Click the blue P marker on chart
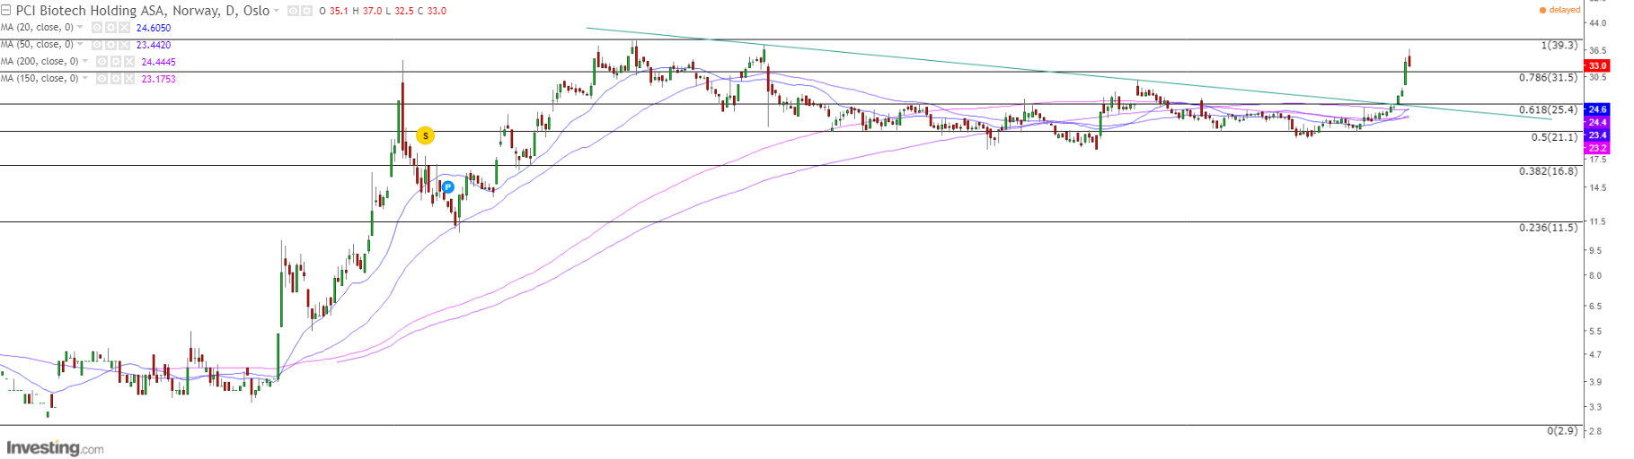 click(x=447, y=187)
